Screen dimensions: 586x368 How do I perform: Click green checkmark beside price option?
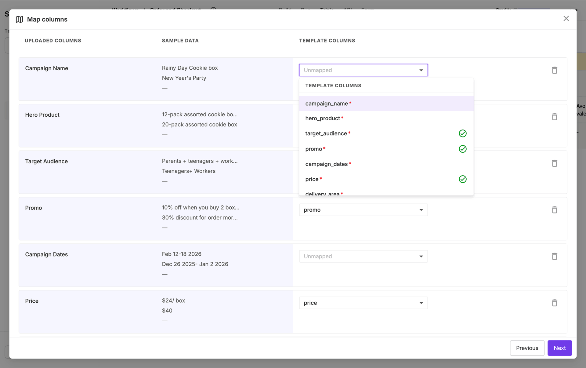pos(463,179)
